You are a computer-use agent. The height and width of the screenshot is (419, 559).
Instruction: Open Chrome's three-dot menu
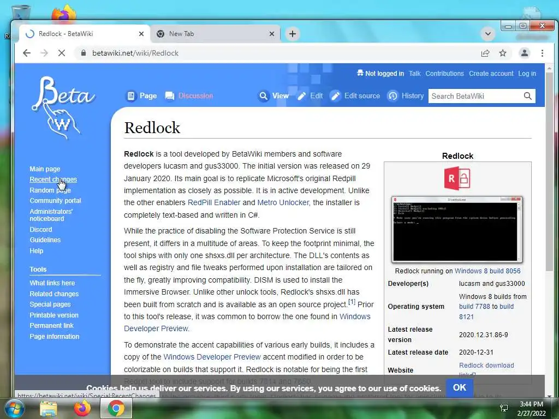[x=542, y=53]
